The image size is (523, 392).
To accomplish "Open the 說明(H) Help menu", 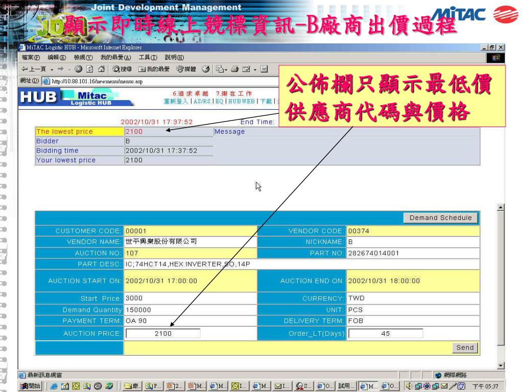I will [x=175, y=57].
